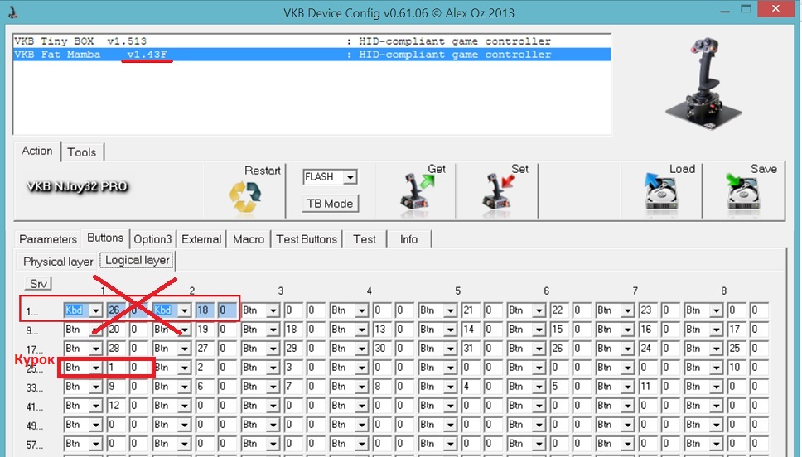Expand Btn dropdown next to 21 in row 1
802x457 pixels.
coord(450,310)
